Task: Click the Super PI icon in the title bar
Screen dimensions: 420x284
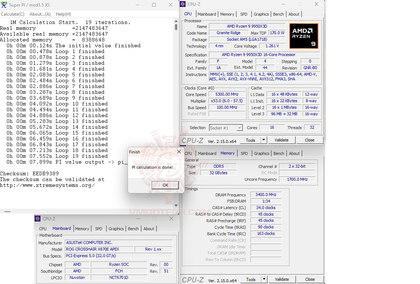Action: pyautogui.click(x=4, y=5)
